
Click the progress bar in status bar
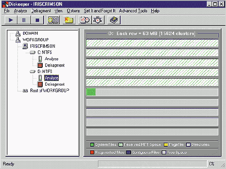[x=152, y=164]
